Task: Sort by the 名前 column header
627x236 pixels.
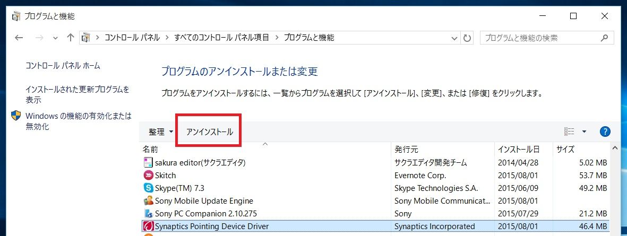Action: coord(265,150)
